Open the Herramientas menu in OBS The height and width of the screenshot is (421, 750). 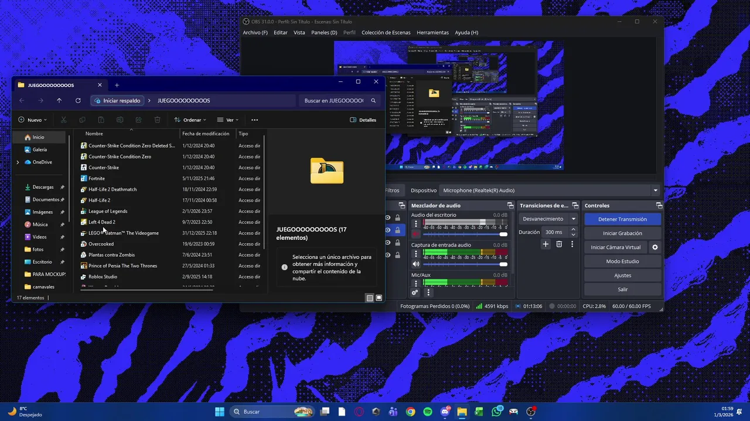(433, 33)
